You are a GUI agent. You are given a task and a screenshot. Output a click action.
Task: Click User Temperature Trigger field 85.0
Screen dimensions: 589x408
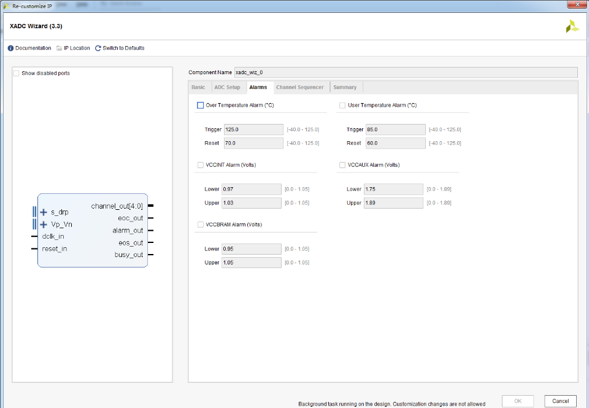point(396,129)
